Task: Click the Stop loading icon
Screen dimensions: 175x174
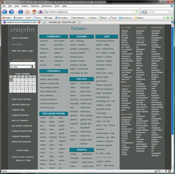Action: point(28,12)
